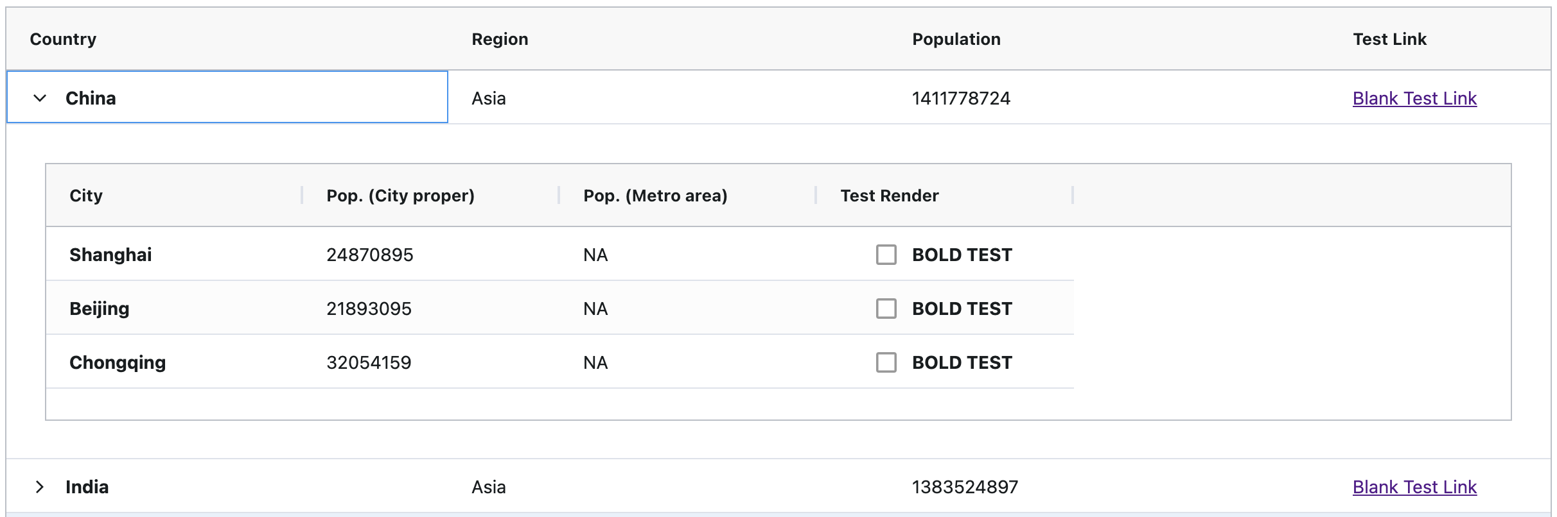Check the Beijing BOLD TEST checkbox

886,309
